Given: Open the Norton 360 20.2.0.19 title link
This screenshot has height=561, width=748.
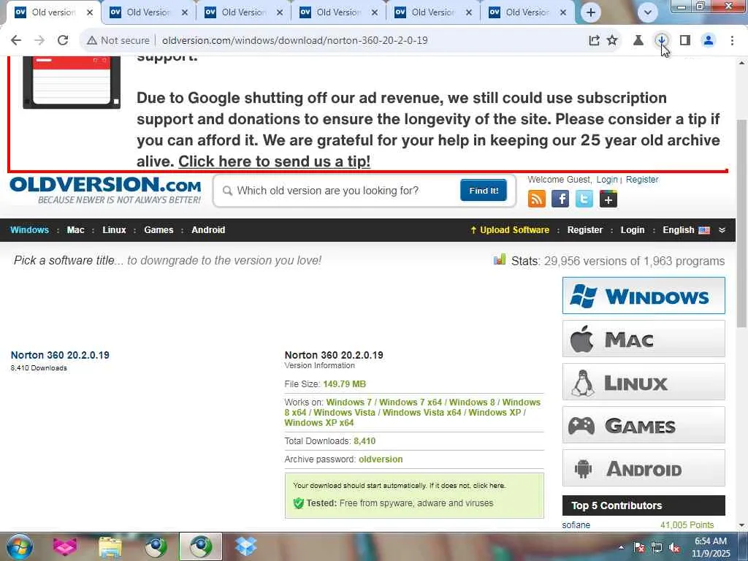Looking at the screenshot, I should [x=60, y=355].
